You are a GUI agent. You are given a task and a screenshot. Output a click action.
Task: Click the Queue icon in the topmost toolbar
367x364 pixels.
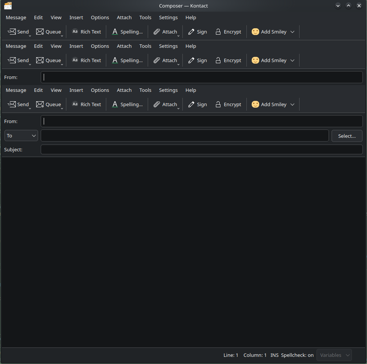click(x=40, y=32)
